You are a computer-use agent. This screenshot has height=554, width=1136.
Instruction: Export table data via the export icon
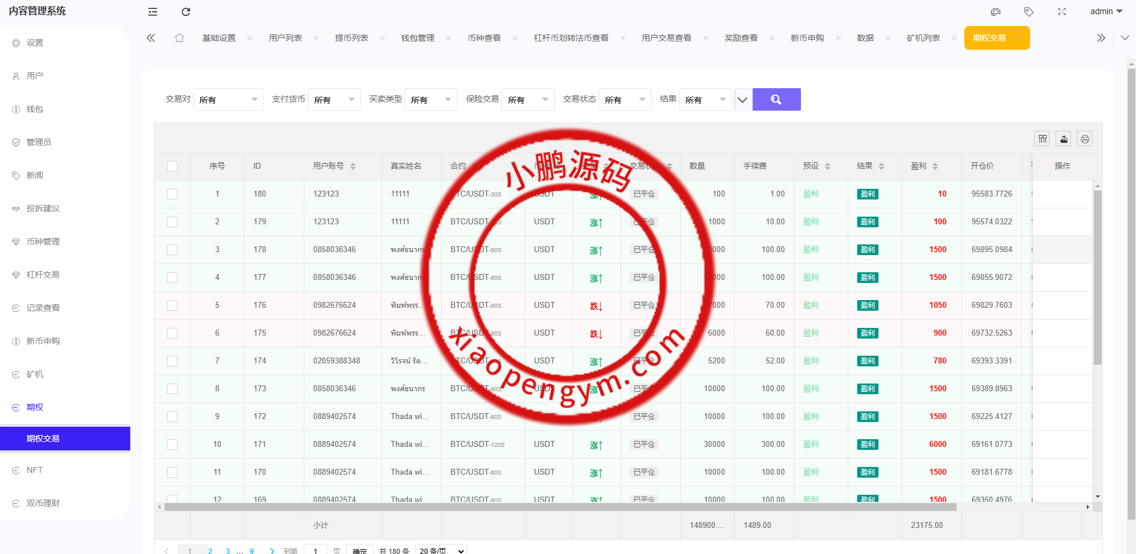1063,138
